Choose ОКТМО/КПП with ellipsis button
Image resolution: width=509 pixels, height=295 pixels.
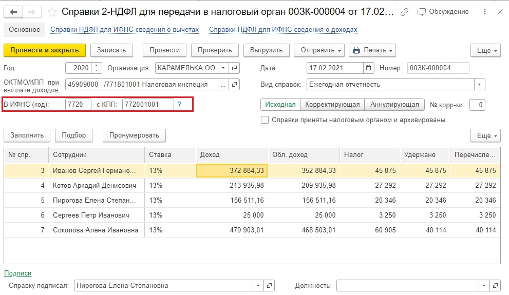[223, 85]
